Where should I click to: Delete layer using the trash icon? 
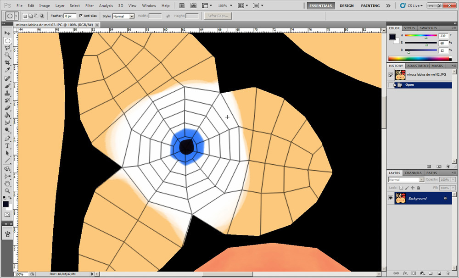[x=448, y=273]
